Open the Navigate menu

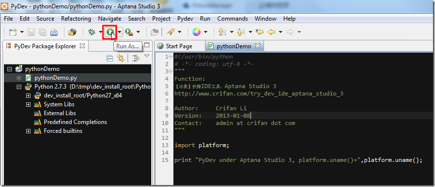click(x=109, y=19)
